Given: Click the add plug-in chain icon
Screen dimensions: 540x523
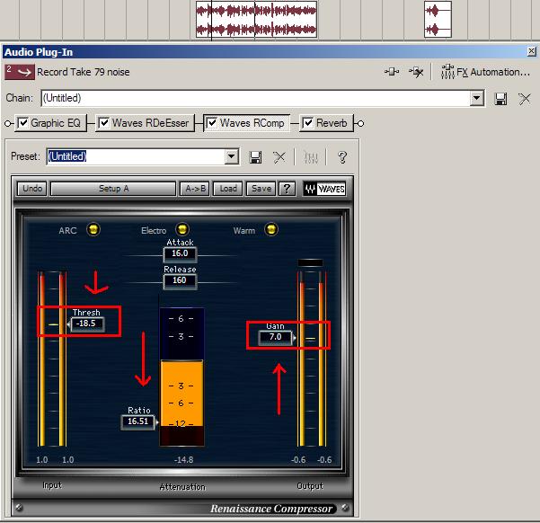Looking at the screenshot, I should (392, 72).
